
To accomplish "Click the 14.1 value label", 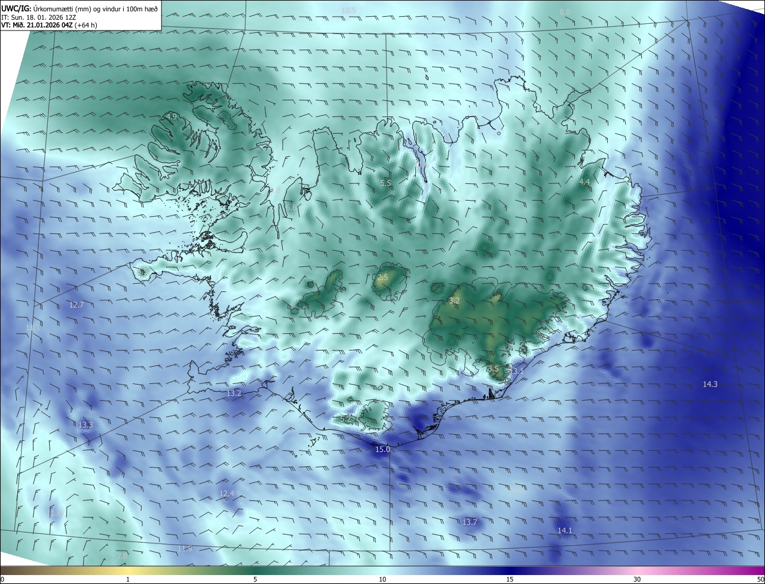I will point(565,530).
